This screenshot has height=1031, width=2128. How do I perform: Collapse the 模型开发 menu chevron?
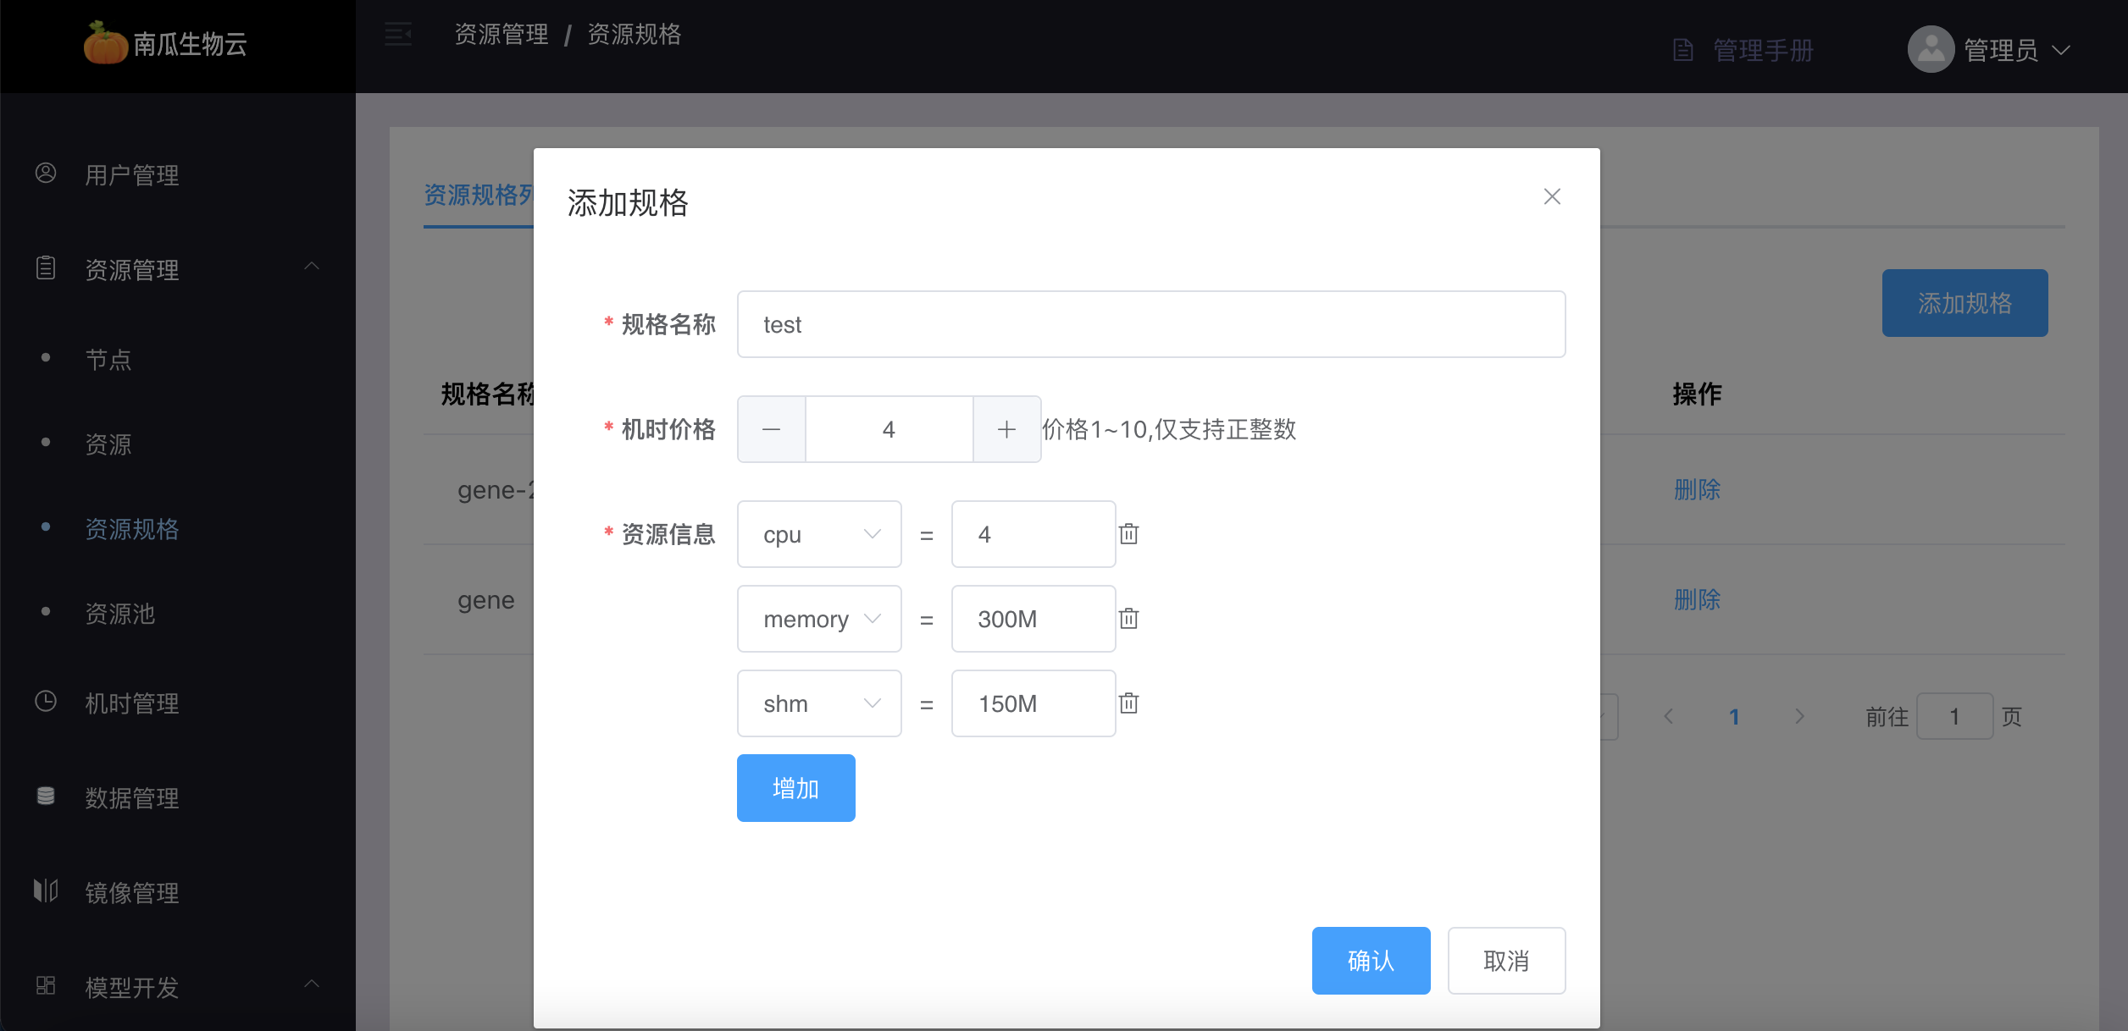point(312,984)
